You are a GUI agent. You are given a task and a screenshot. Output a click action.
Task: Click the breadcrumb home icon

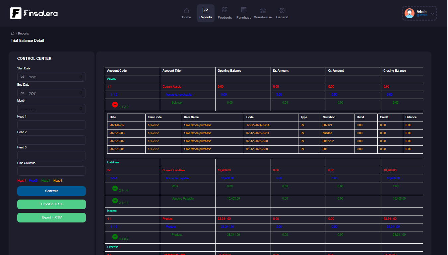(13, 33)
